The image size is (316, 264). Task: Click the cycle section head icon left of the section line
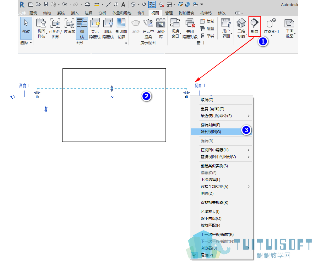point(13,97)
